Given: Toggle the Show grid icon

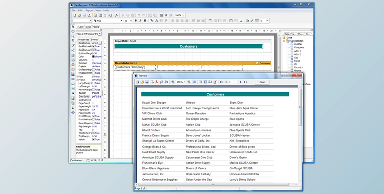Looking at the screenshot, I should [x=161, y=15].
